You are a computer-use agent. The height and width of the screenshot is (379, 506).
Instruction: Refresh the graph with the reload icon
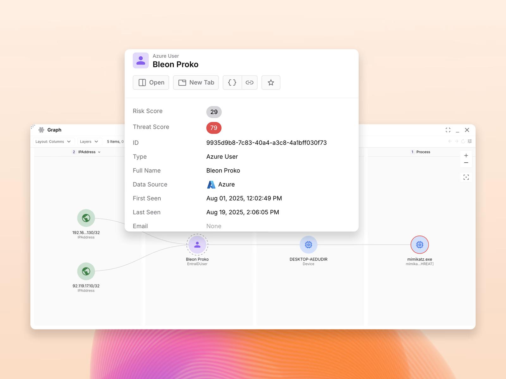(463, 141)
